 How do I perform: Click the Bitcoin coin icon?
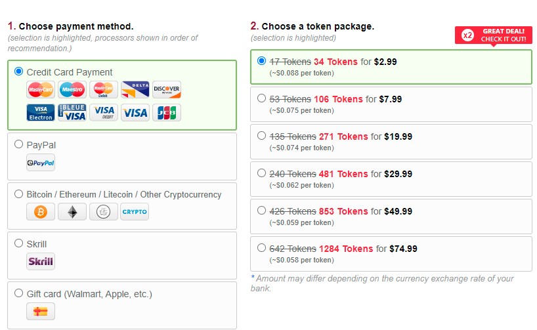(41, 211)
